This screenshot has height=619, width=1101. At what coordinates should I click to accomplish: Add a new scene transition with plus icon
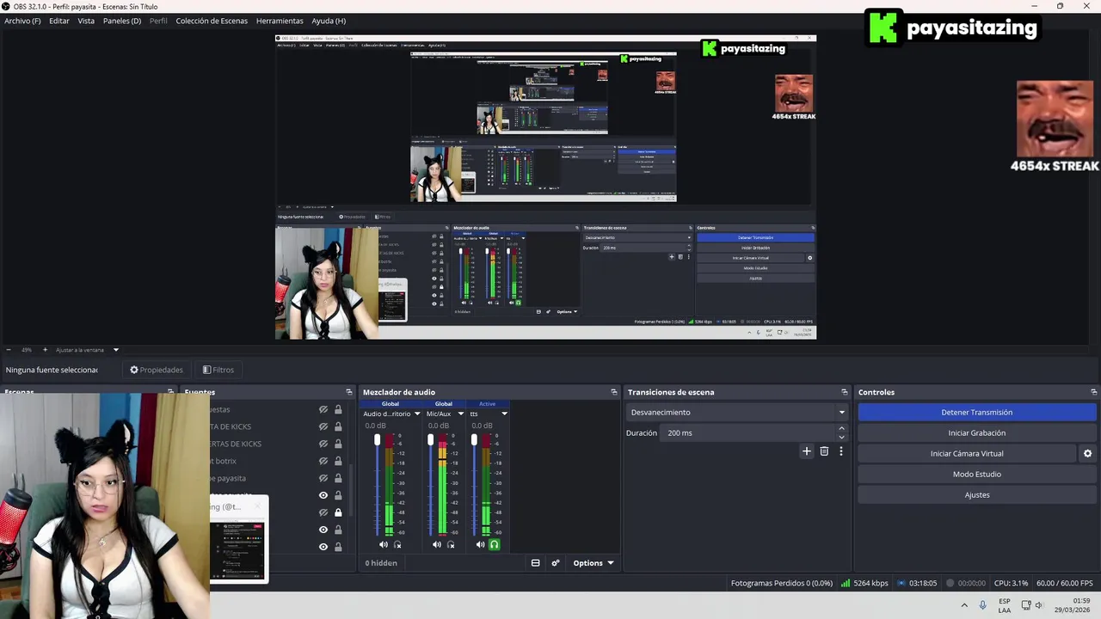tap(807, 451)
